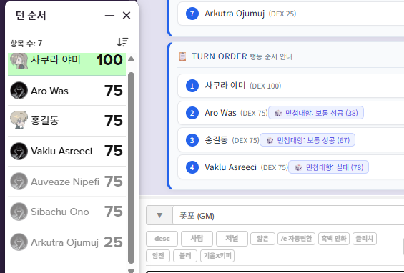Screen dimensions: 404x273
Task: Click the desc macro button
Action: pyautogui.click(x=162, y=239)
